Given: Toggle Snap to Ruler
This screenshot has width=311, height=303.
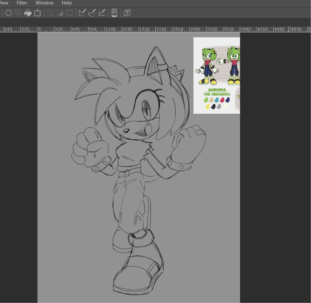Looking at the screenshot, I should point(82,13).
